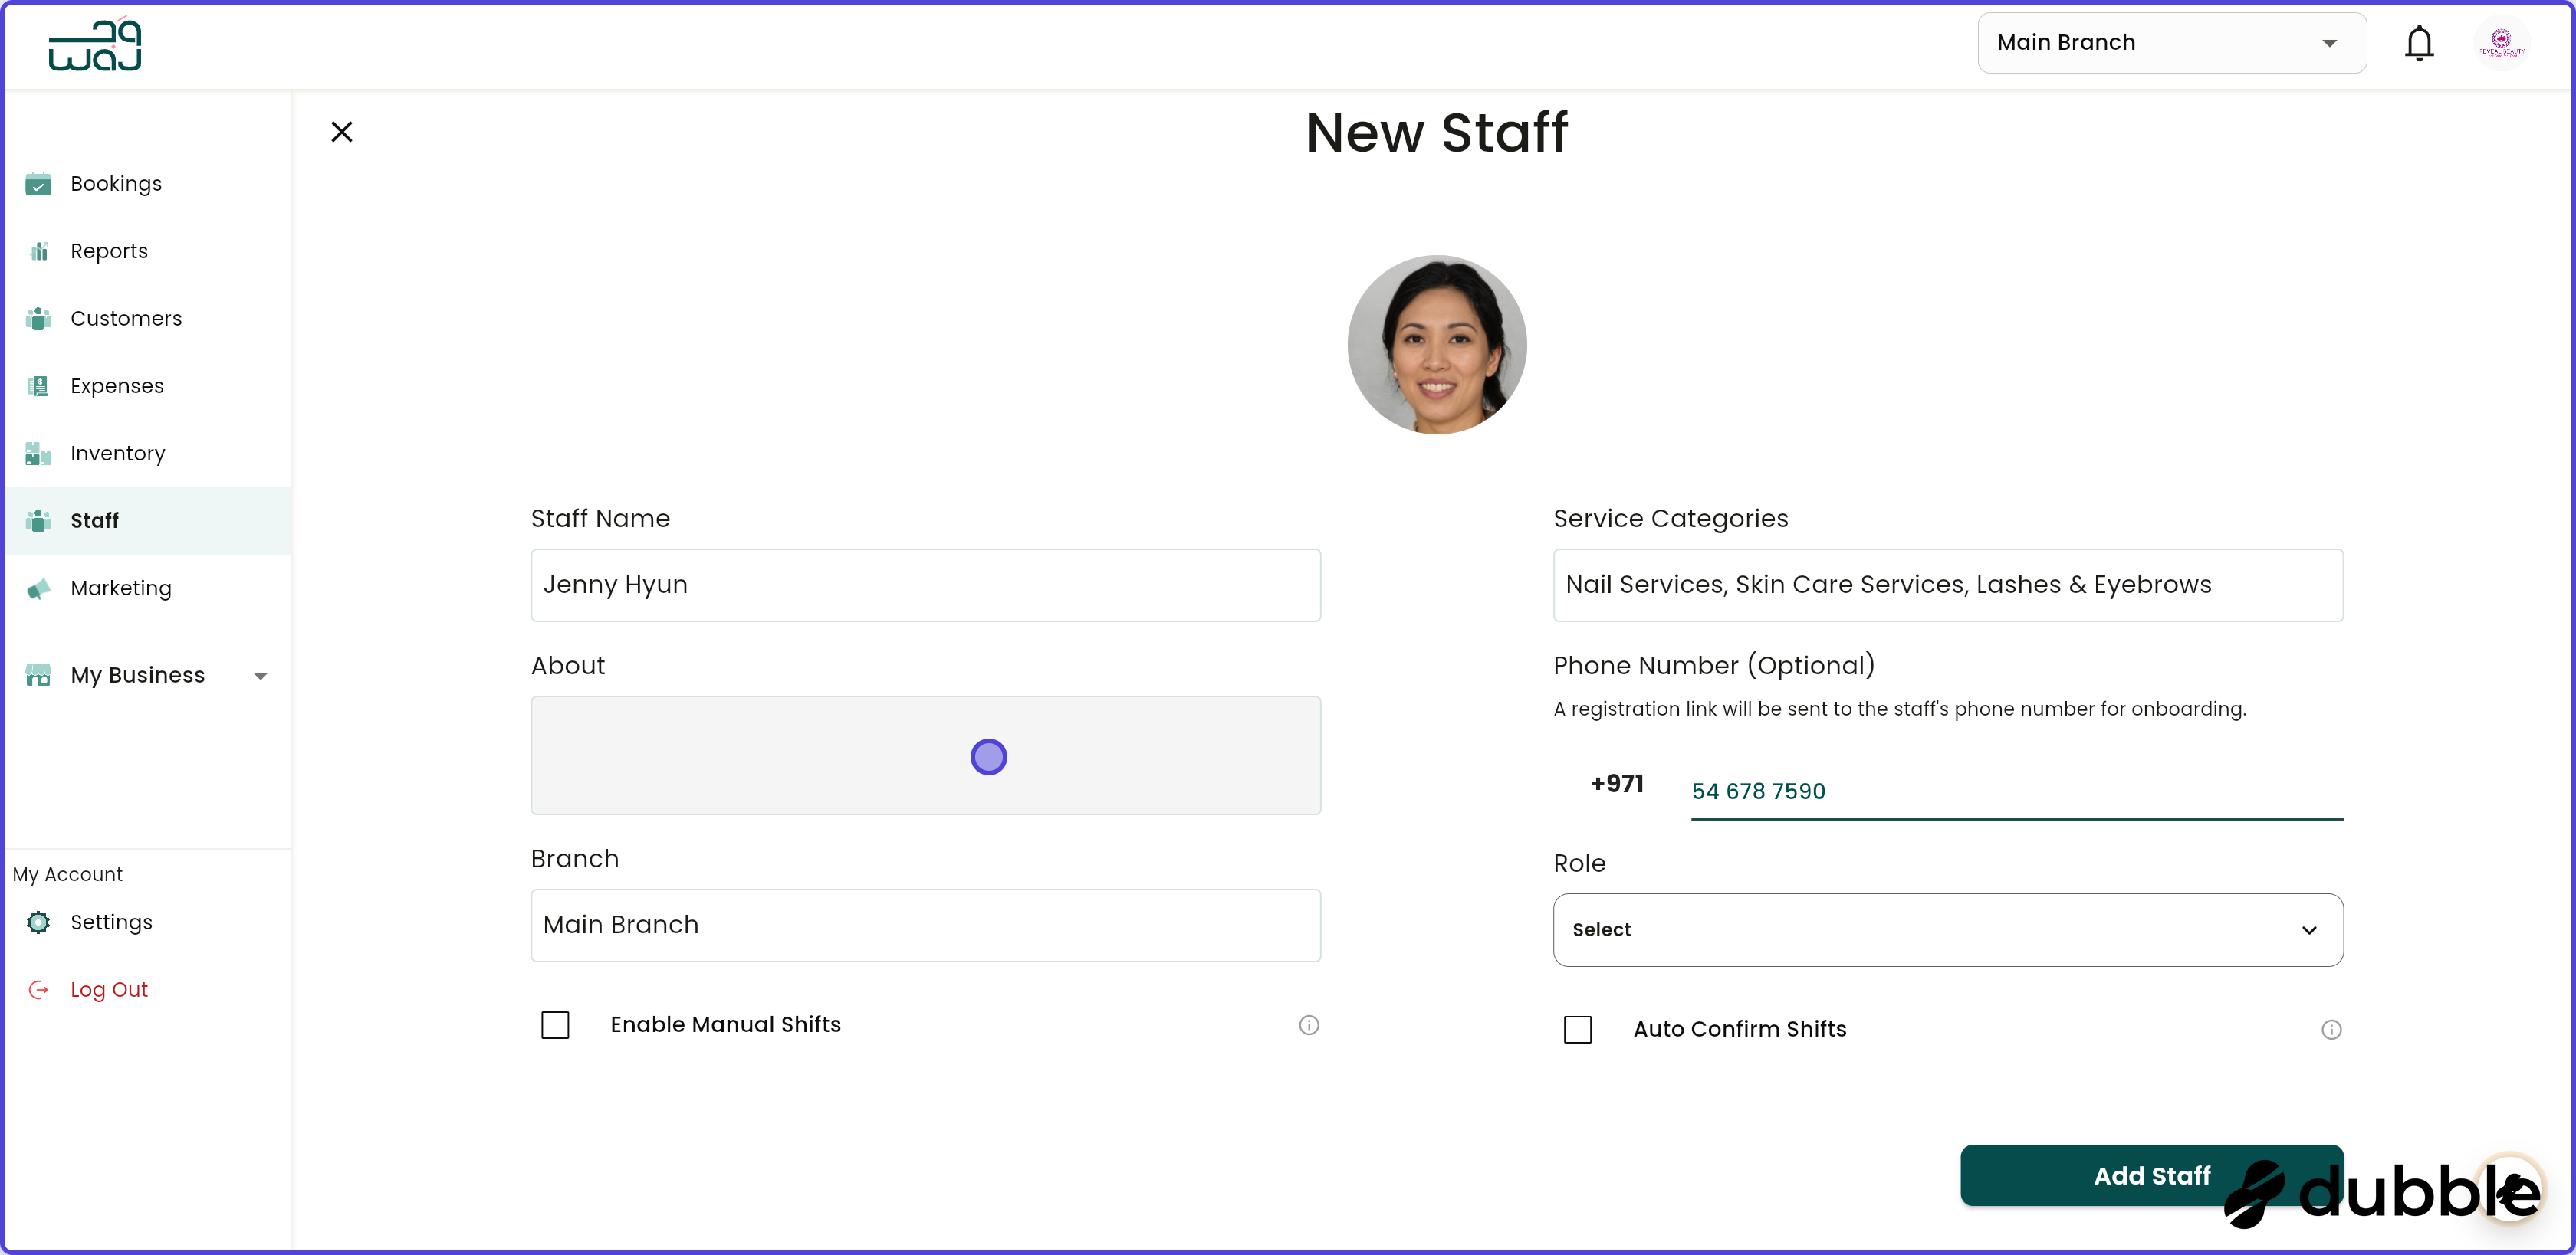Enable Manual Shifts checkbox
Screen dimensions: 2576x1255
[555, 1024]
